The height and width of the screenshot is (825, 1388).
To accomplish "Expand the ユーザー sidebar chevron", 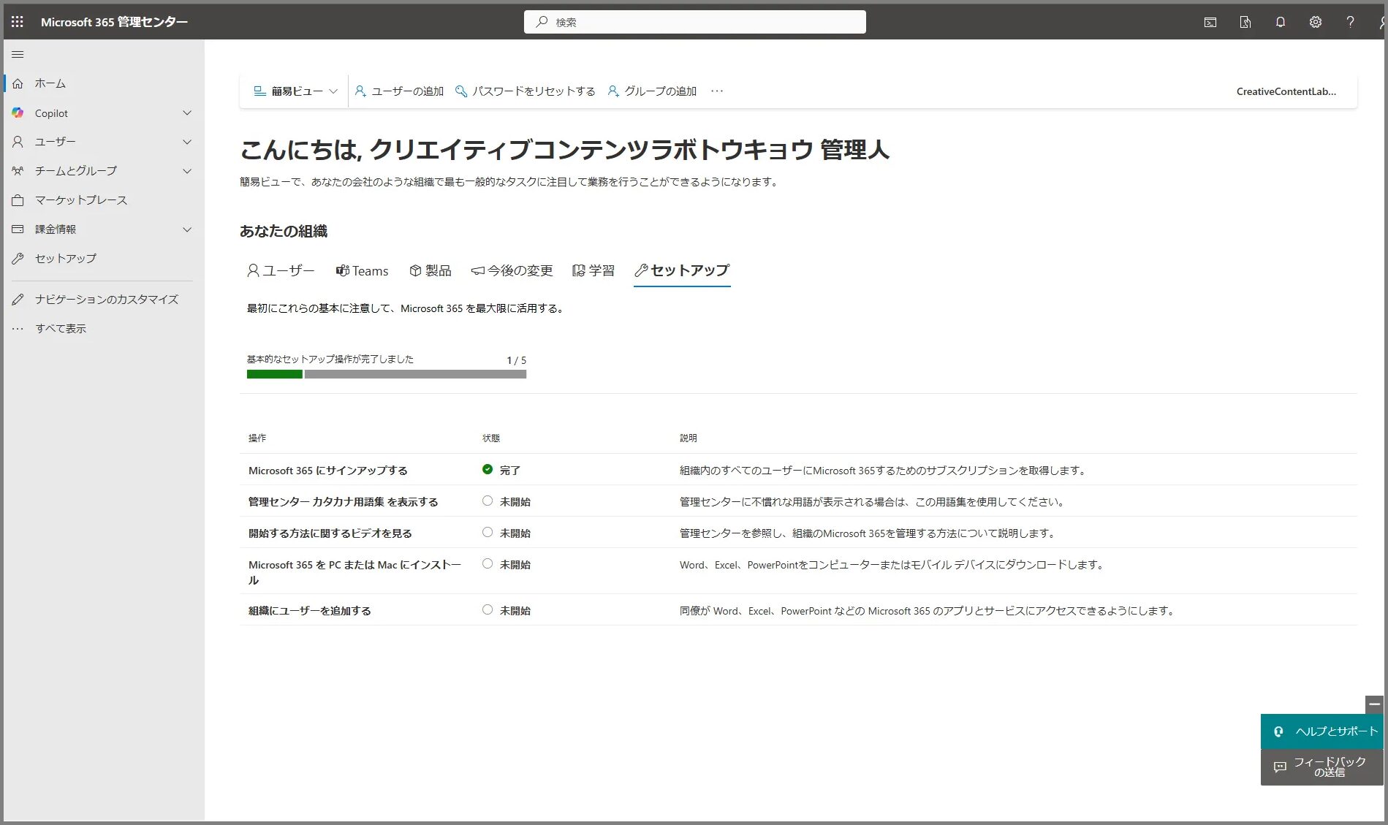I will [x=187, y=142].
